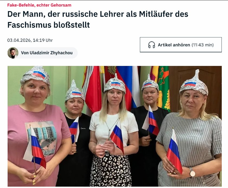Open the author's round profile avatar
Viewport: 228px width, 188px height.
[x=13, y=53]
